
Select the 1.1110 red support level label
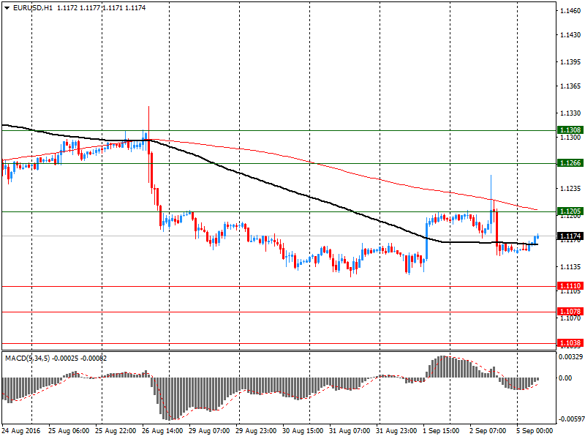pos(570,286)
